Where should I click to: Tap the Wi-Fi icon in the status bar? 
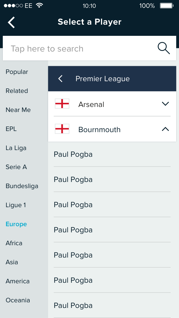click(x=39, y=6)
